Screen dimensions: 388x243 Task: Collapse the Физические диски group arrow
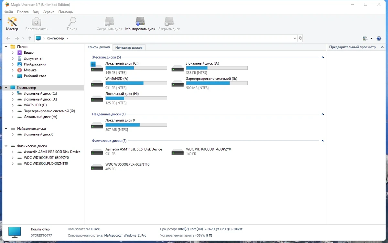pos(322,141)
